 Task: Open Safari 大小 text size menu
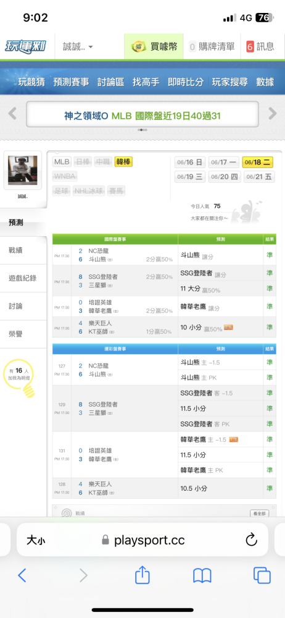coord(35,540)
